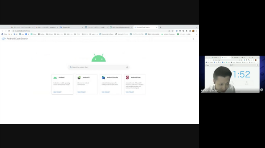Image resolution: width=265 pixels, height=148 pixels.
Task: Switch to the Google Translate browser tab
Action: 71,27
